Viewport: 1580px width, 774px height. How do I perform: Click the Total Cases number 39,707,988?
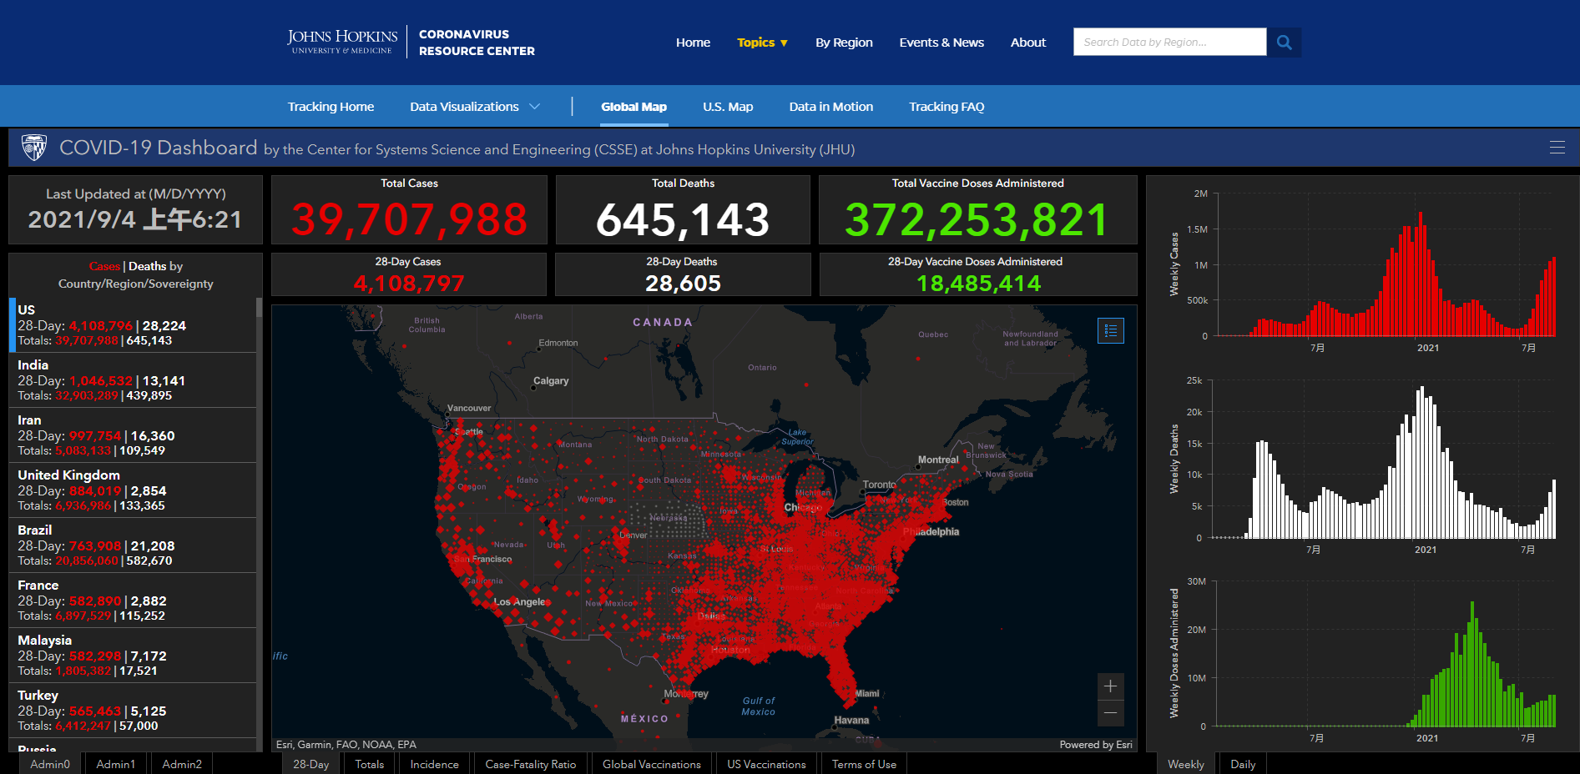tap(409, 219)
